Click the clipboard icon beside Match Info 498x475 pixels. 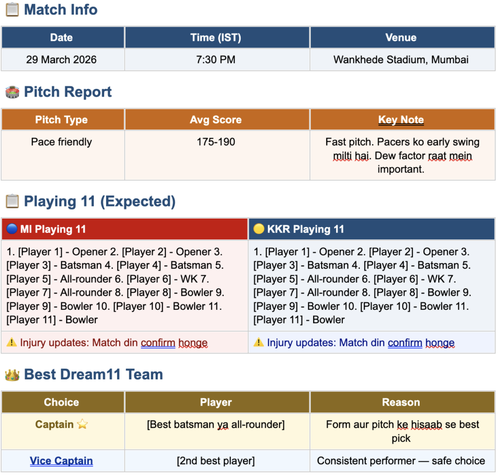12,10
